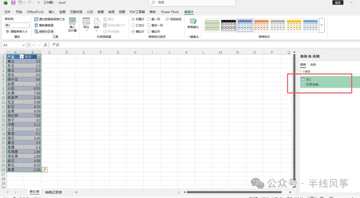This screenshot has width=360, height=198.
Task: Click the horizontal scrollbar of the sheet
Action: [234, 192]
